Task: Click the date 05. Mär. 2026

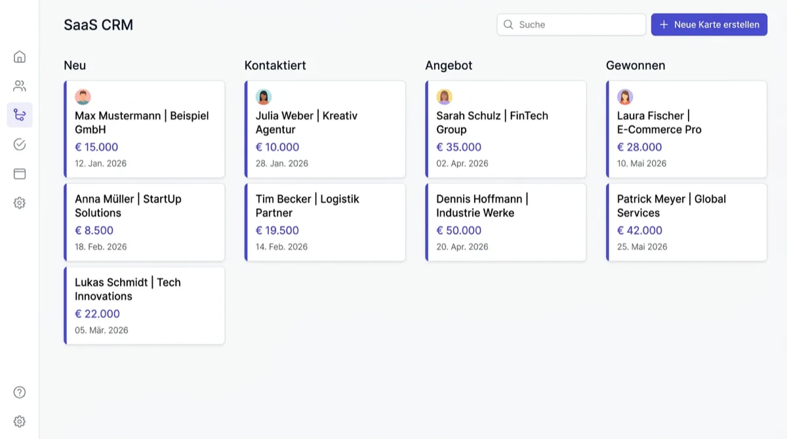Action: coord(102,330)
